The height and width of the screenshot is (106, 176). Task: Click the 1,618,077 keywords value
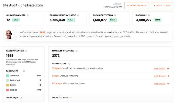coord(100,20)
